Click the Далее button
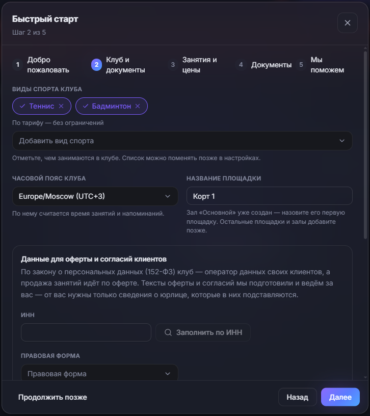 point(340,397)
